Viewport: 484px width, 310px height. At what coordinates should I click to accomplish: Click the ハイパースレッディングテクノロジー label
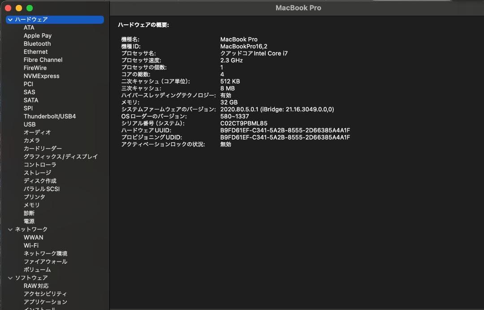[x=169, y=95]
